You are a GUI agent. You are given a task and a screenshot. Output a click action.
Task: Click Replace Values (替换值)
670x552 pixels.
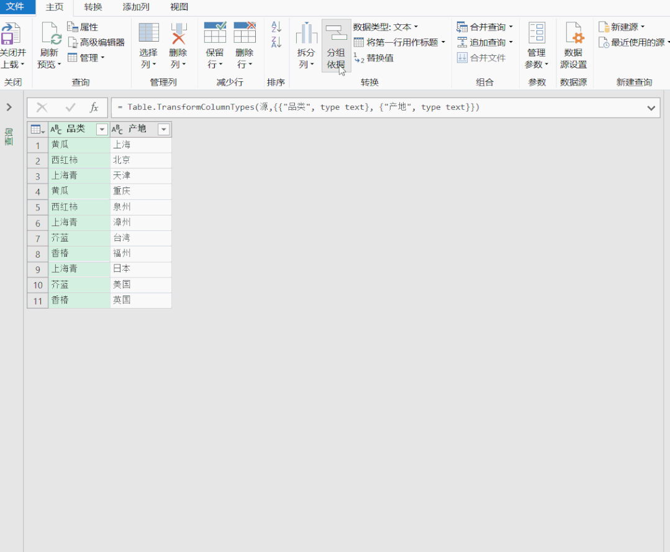click(374, 58)
